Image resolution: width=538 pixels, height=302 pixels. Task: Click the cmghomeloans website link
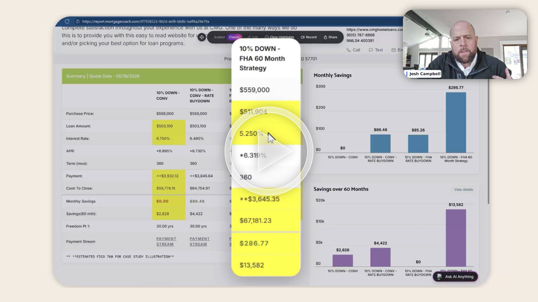pyautogui.click(x=374, y=29)
